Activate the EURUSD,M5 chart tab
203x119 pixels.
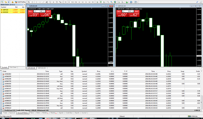pos(31,68)
